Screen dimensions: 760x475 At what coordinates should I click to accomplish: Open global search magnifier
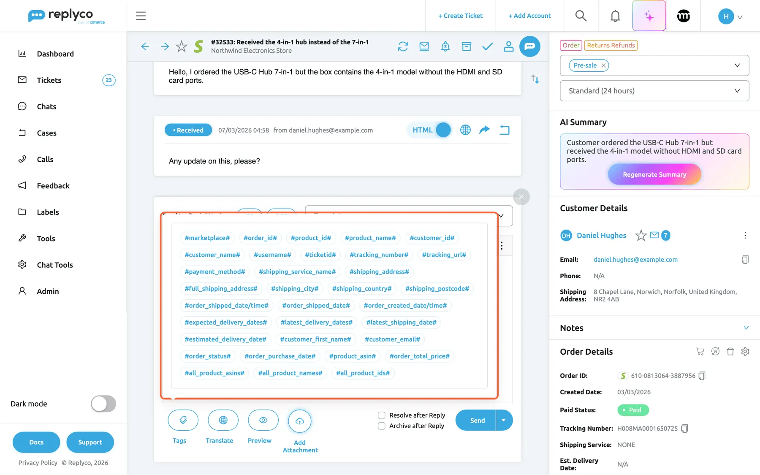tap(581, 16)
